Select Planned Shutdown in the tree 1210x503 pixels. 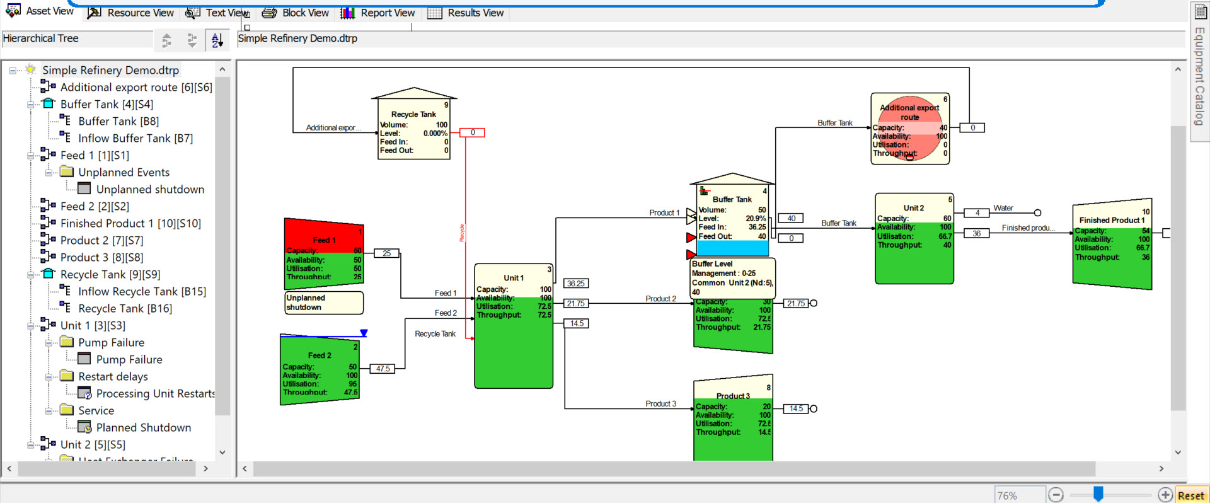[x=143, y=427]
